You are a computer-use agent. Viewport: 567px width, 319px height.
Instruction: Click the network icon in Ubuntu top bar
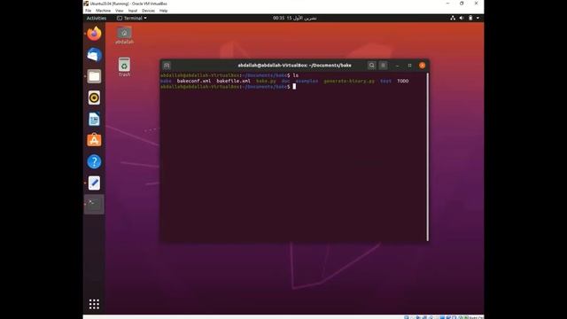(453, 18)
